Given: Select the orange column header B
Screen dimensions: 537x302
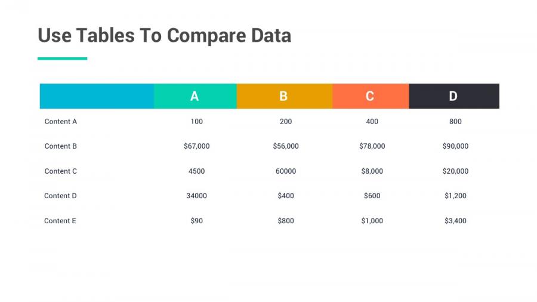Looking at the screenshot, I should pyautogui.click(x=283, y=96).
